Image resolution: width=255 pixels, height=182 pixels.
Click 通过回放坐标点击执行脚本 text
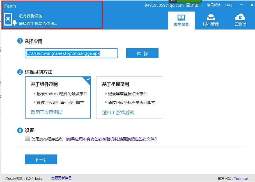[131, 103]
